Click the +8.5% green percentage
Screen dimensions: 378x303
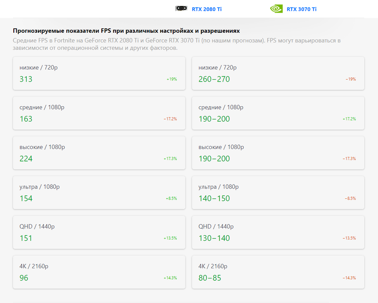click(x=171, y=198)
